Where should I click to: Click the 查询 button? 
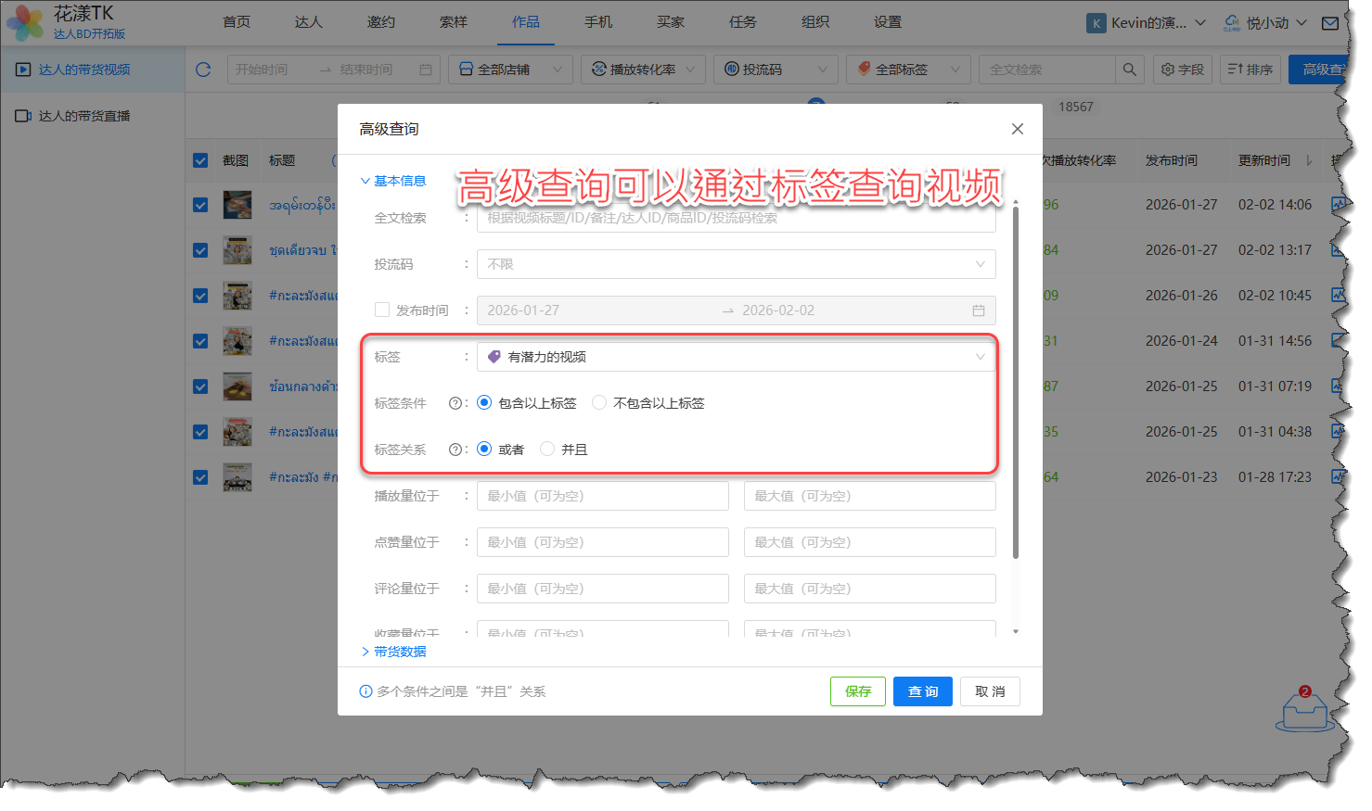(x=922, y=691)
